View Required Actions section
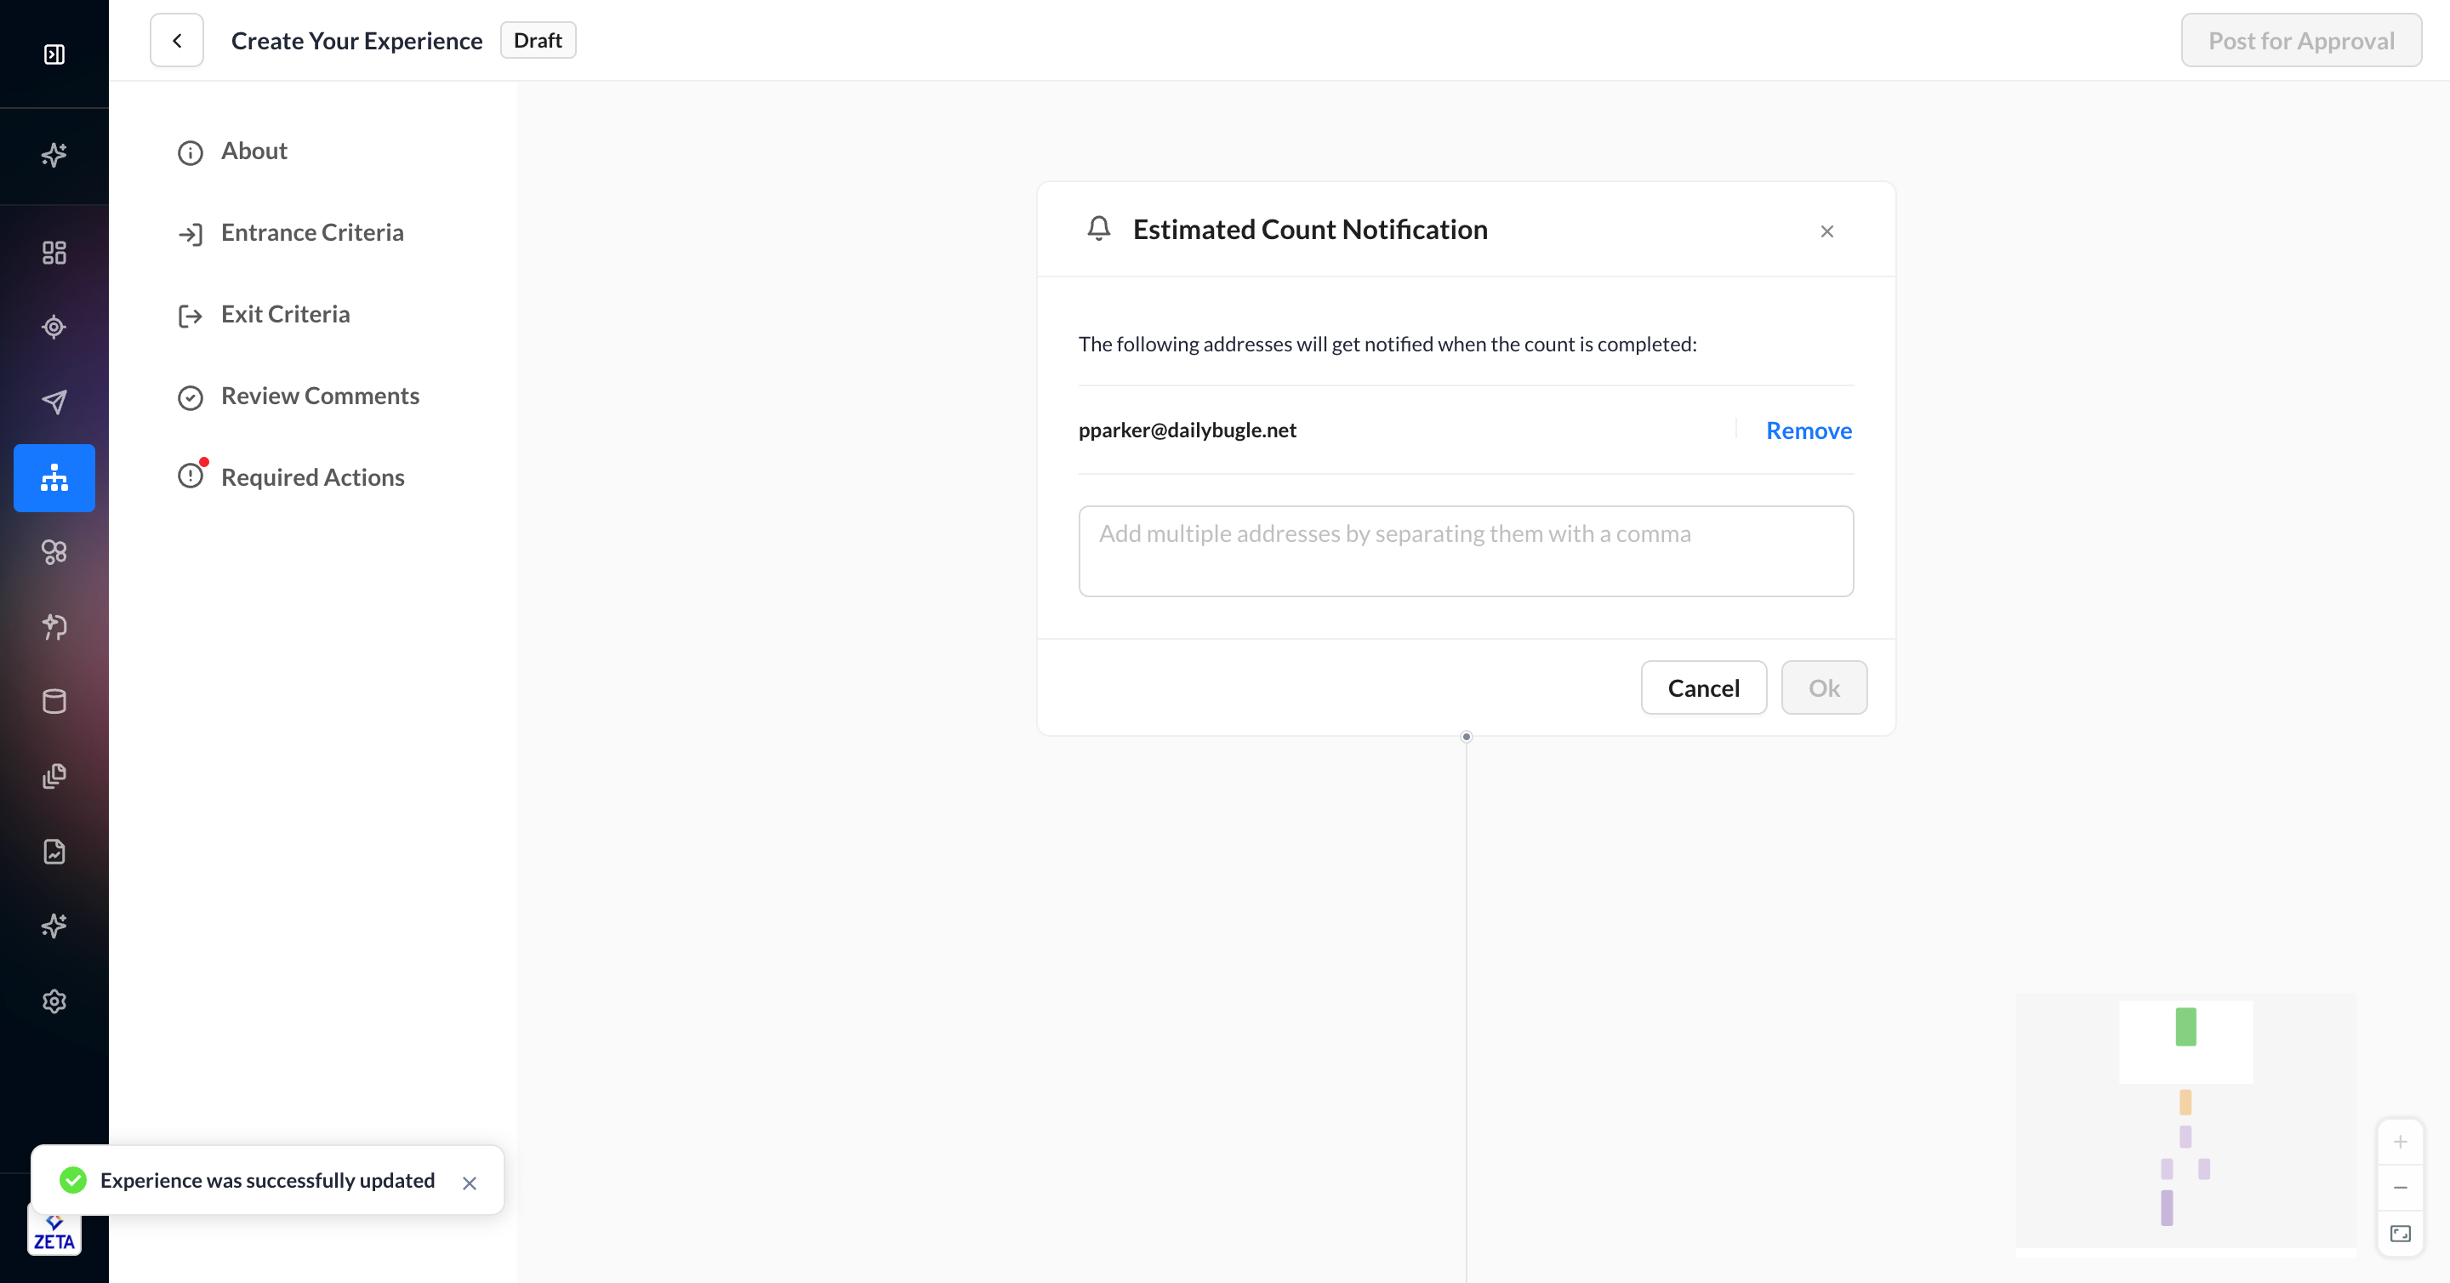 (x=312, y=477)
